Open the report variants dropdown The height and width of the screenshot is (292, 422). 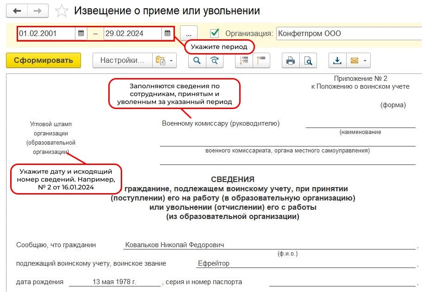pyautogui.click(x=166, y=61)
